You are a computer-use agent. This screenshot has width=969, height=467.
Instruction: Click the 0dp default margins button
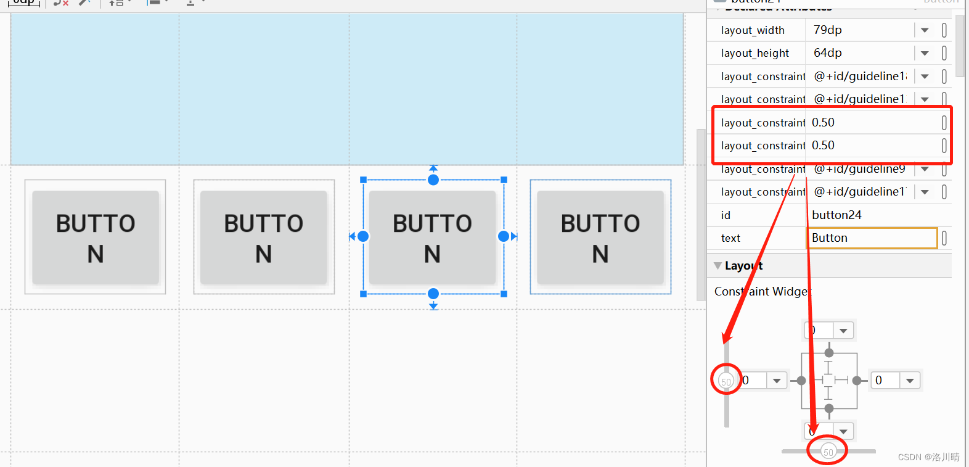click(x=23, y=2)
